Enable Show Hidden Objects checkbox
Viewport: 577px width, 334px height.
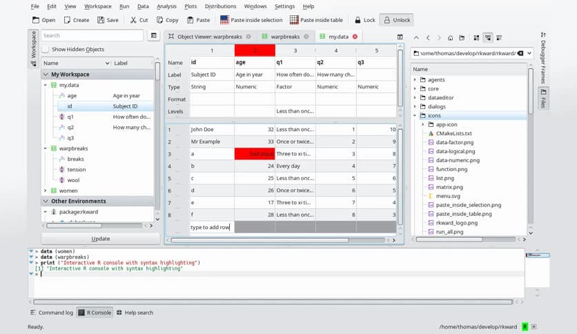point(46,49)
